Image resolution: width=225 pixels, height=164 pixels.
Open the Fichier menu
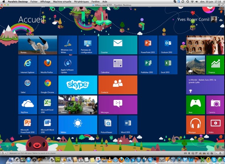coord(34,2)
